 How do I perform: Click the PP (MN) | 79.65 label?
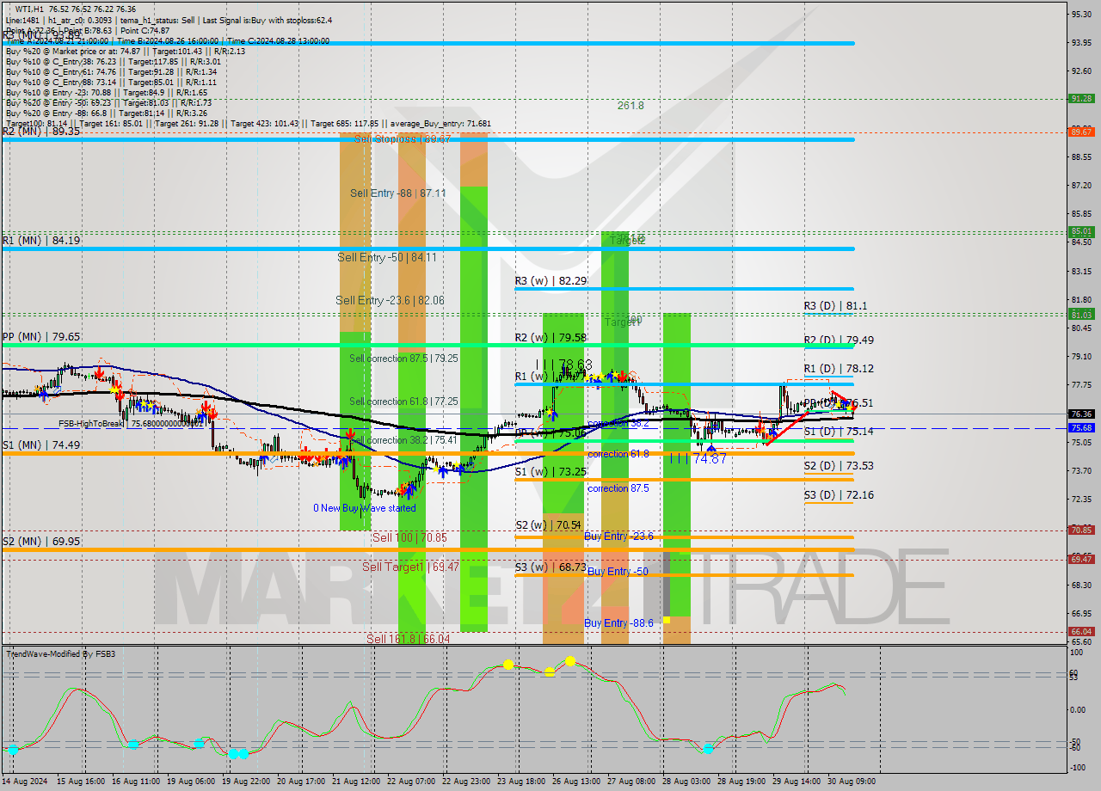40,337
